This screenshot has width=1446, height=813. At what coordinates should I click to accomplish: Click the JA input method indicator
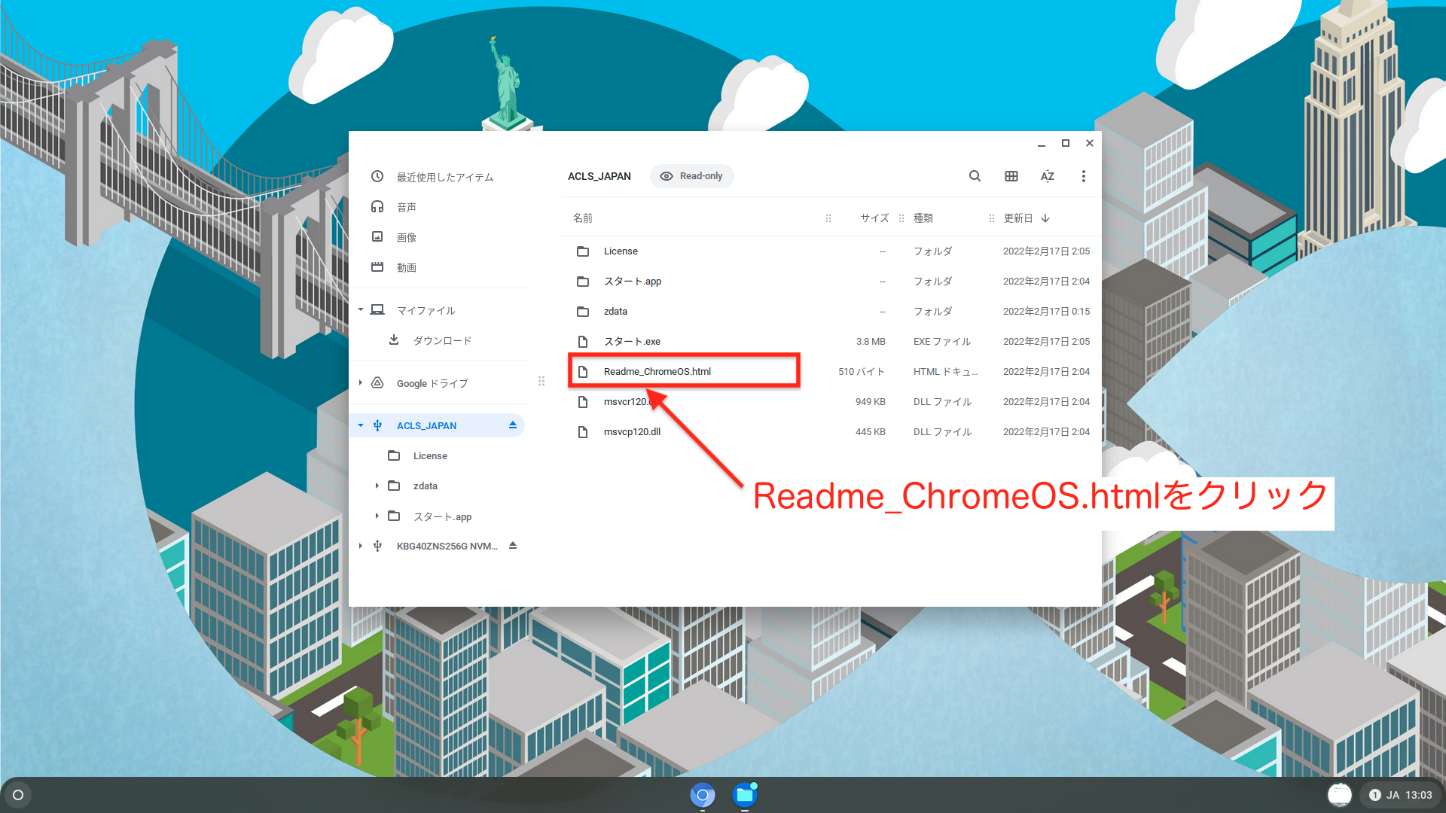(x=1393, y=795)
